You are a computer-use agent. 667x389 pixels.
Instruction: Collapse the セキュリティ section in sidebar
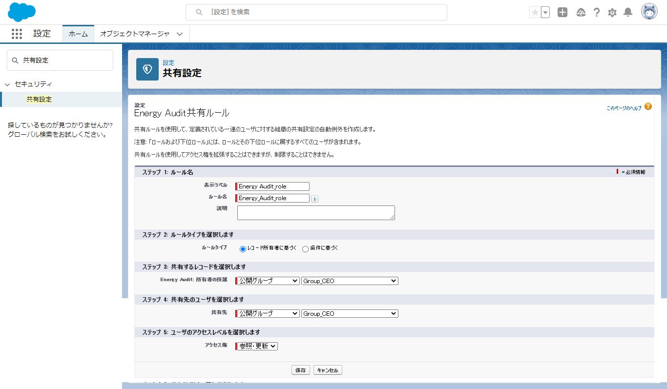pyautogui.click(x=7, y=84)
